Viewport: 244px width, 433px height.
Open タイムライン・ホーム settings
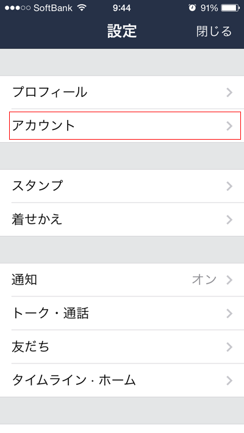click(122, 381)
